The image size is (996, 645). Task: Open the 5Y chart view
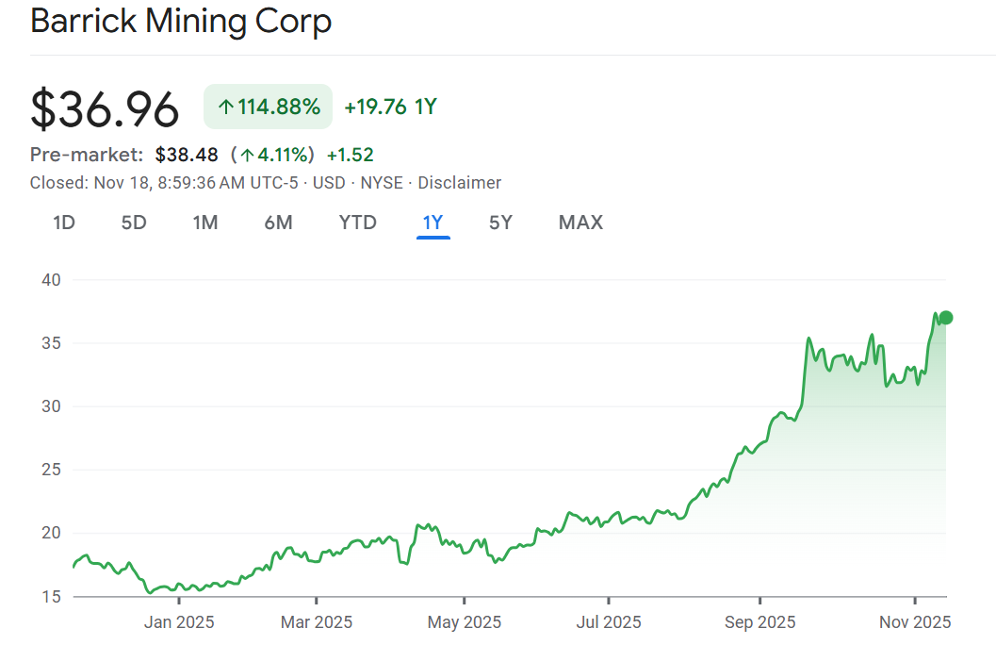click(x=500, y=223)
